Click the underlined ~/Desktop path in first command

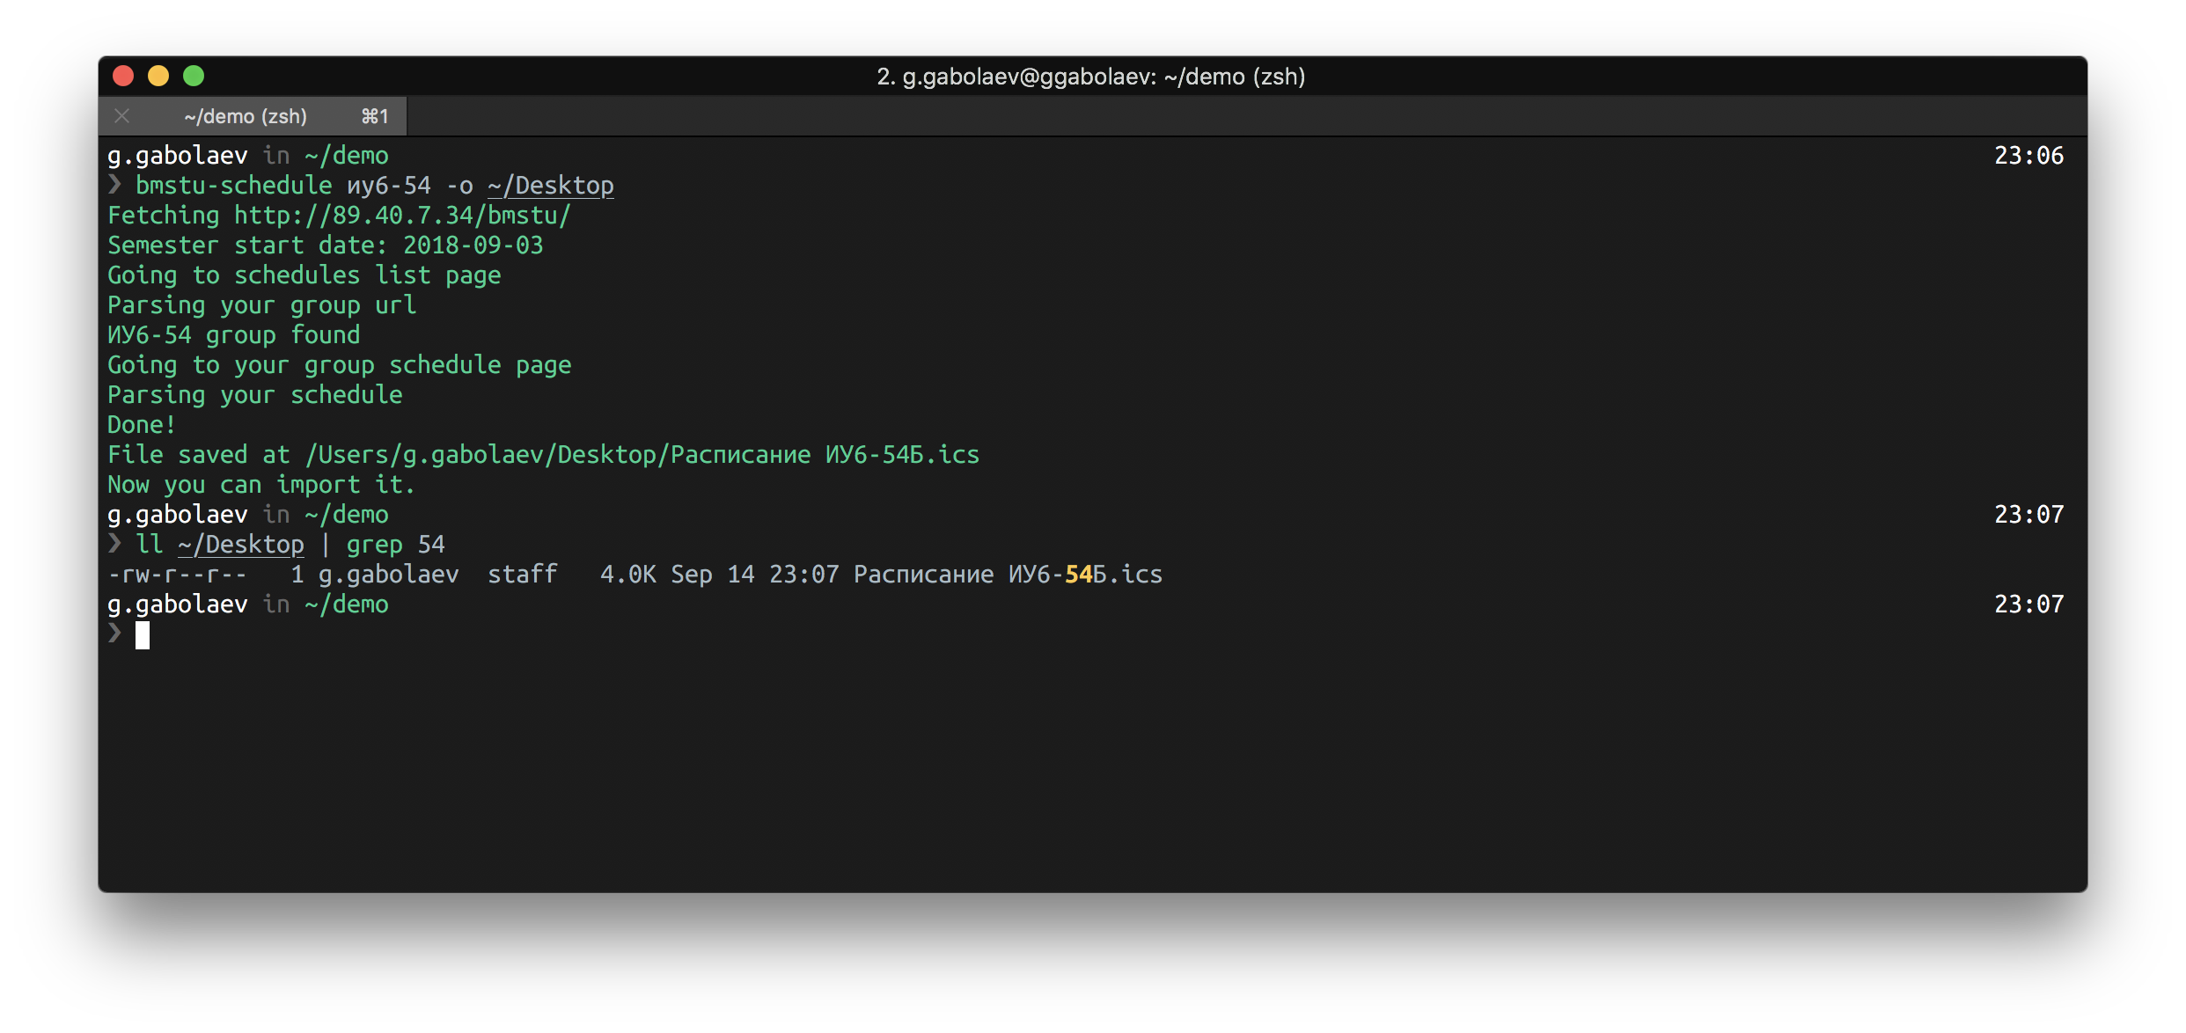click(550, 186)
